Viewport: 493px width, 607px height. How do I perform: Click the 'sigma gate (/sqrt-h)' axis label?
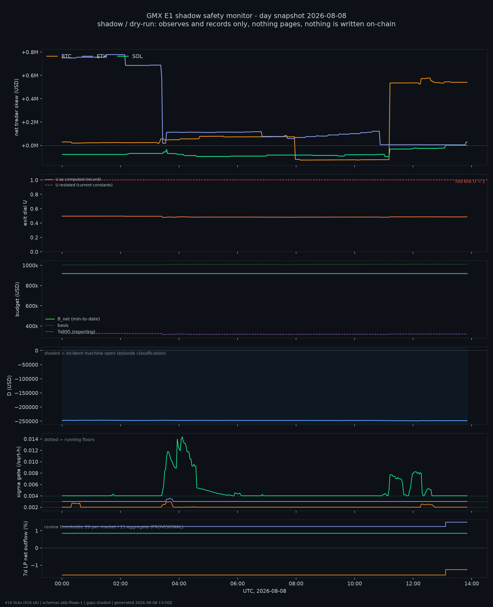[x=19, y=472]
